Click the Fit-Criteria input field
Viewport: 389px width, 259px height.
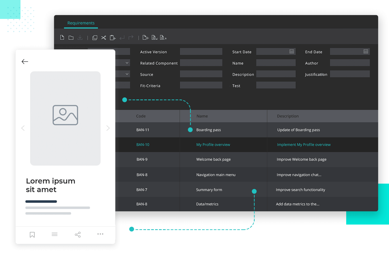201,85
